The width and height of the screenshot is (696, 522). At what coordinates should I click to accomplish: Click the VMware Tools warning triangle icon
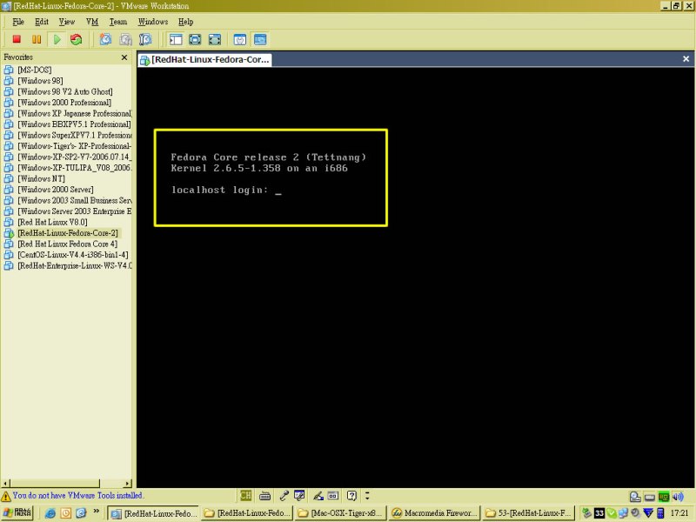point(6,496)
